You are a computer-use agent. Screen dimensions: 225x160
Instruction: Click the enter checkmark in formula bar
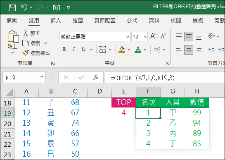(81, 78)
